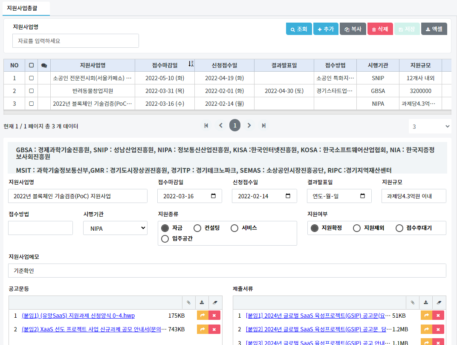
Task: Go to next page arrow
Action: [249, 125]
